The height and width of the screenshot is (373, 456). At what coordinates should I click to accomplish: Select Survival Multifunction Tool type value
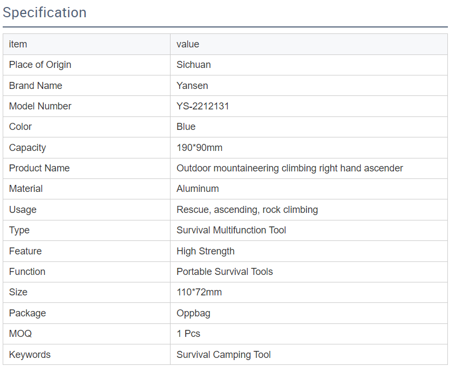pyautogui.click(x=232, y=230)
